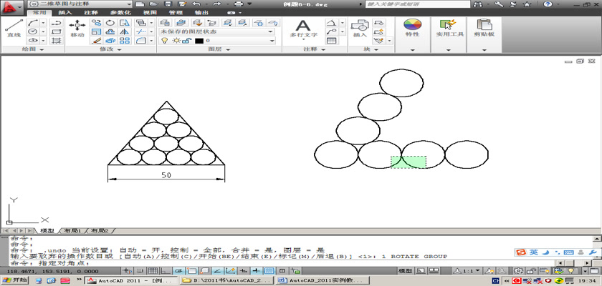Click the 剪贴板 clipboard icon

pos(485,29)
